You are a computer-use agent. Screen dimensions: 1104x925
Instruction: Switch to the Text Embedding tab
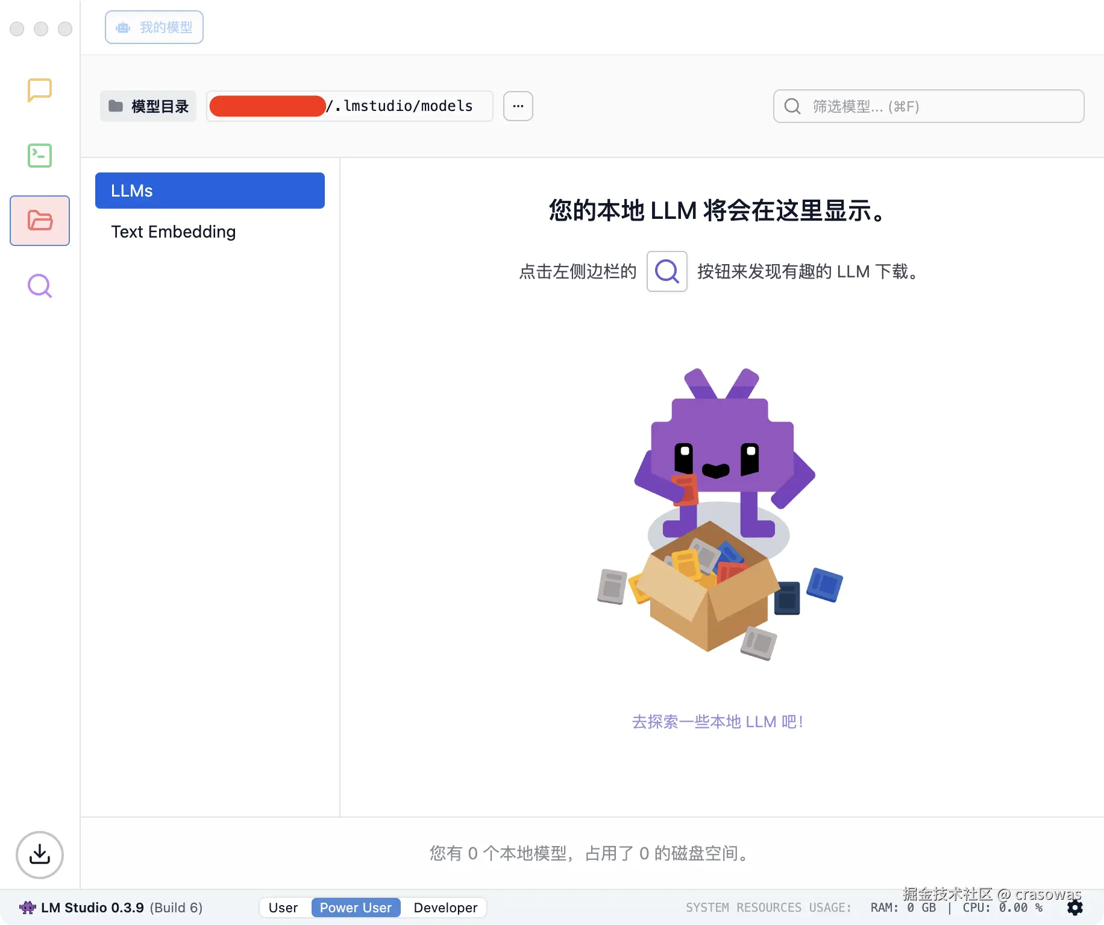click(x=174, y=232)
